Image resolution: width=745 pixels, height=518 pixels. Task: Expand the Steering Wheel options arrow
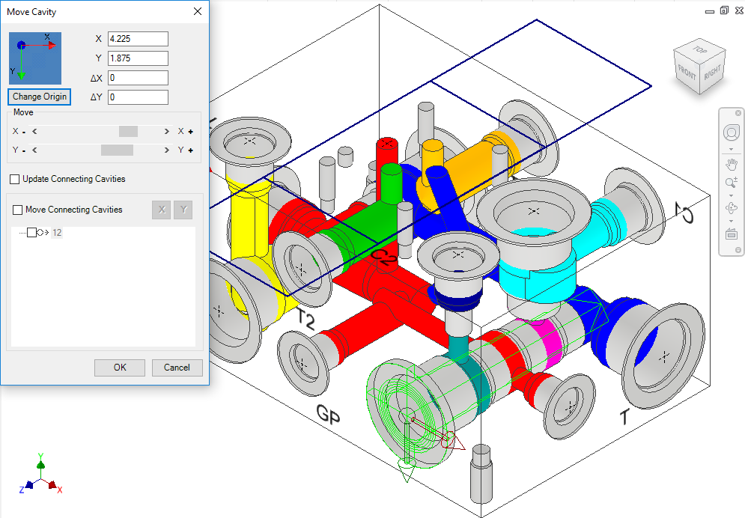pyautogui.click(x=732, y=150)
